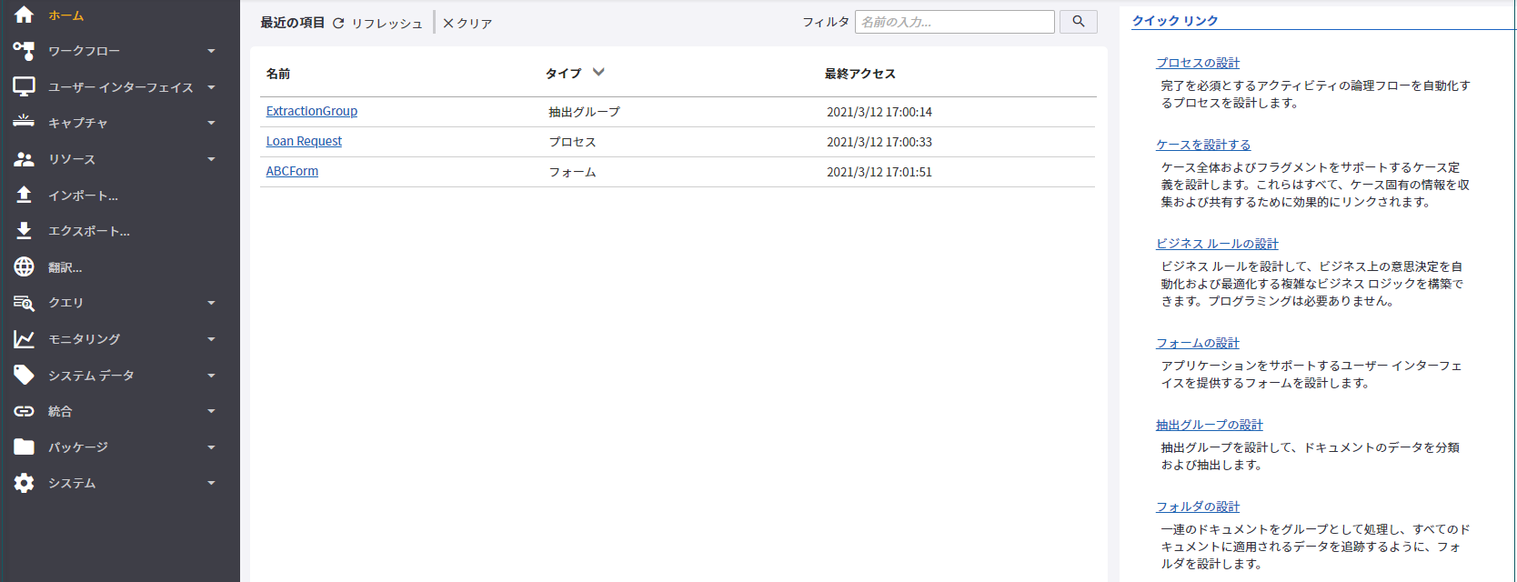Expand the システム データ menu arrow
This screenshot has width=1517, height=582.
point(211,376)
